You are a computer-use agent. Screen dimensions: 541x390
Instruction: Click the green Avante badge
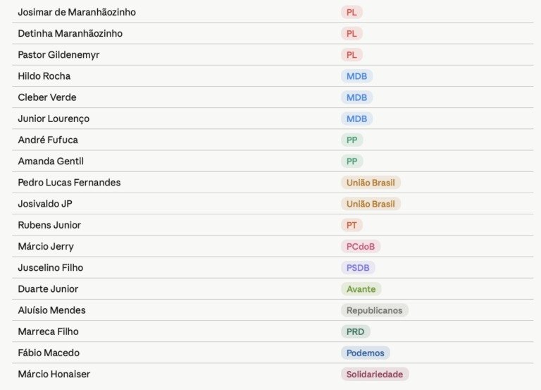tap(361, 289)
